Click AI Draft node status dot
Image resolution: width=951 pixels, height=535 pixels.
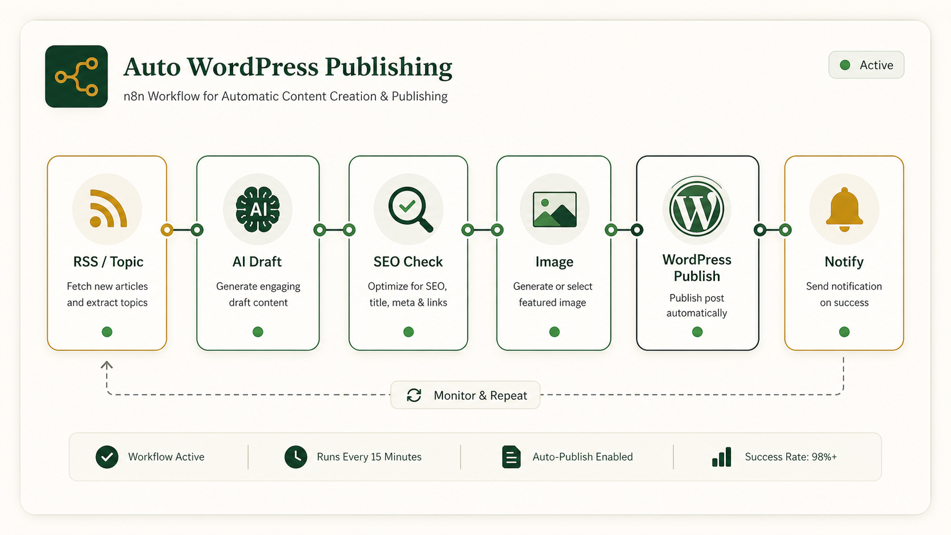pyautogui.click(x=258, y=331)
